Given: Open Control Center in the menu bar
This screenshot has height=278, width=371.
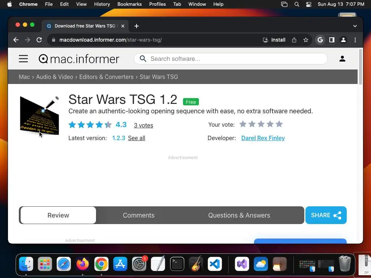Looking at the screenshot, I should click(x=309, y=4).
